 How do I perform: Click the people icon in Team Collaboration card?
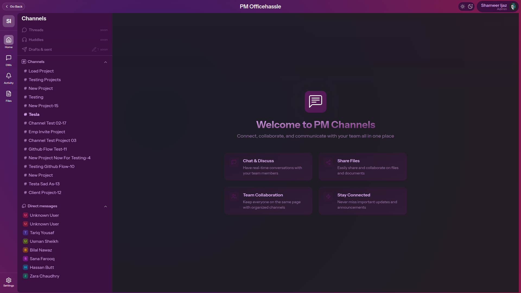pyautogui.click(x=234, y=196)
